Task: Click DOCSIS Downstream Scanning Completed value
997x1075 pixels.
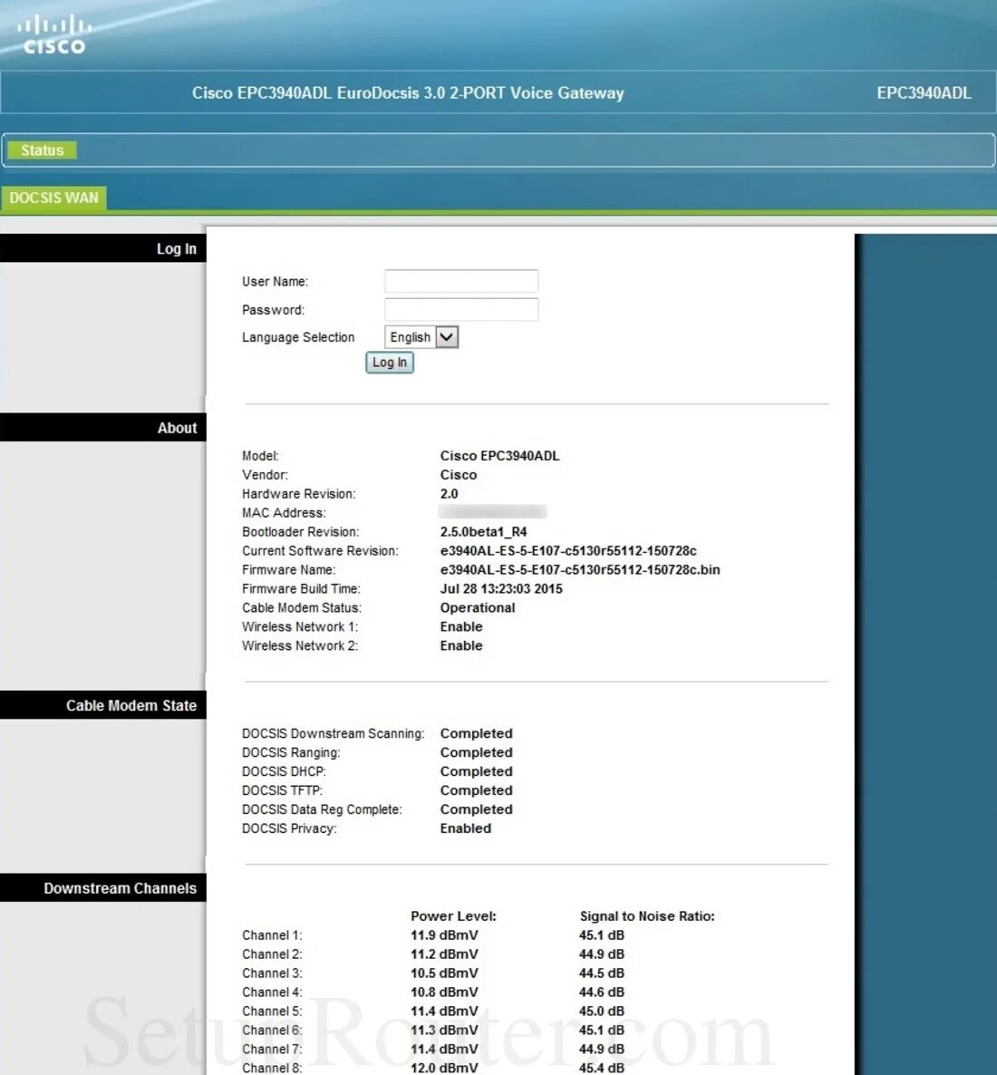Action: (x=476, y=733)
